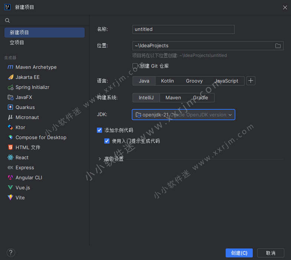The width and height of the screenshot is (291, 260).
Task: Click the 名称 field containing untitled
Action: pyautogui.click(x=183, y=29)
